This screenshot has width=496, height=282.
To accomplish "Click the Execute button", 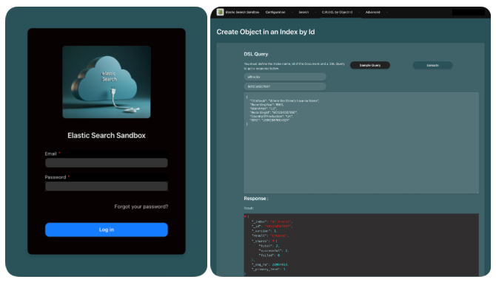I will point(432,65).
